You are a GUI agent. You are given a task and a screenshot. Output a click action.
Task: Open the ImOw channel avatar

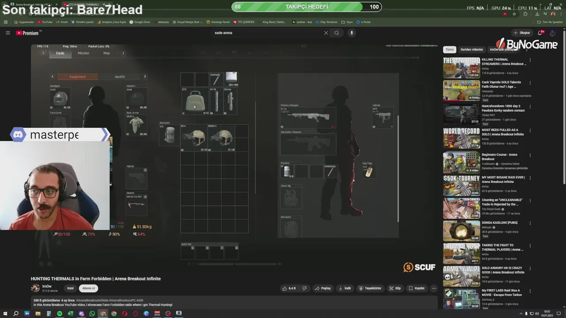(35, 288)
